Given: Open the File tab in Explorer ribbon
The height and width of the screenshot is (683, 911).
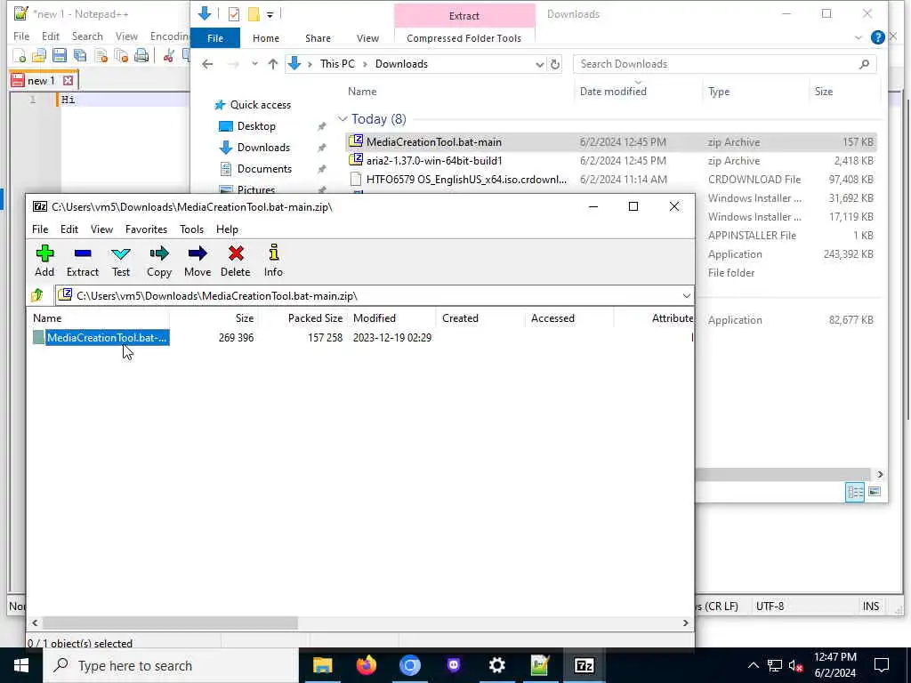Looking at the screenshot, I should pyautogui.click(x=215, y=38).
